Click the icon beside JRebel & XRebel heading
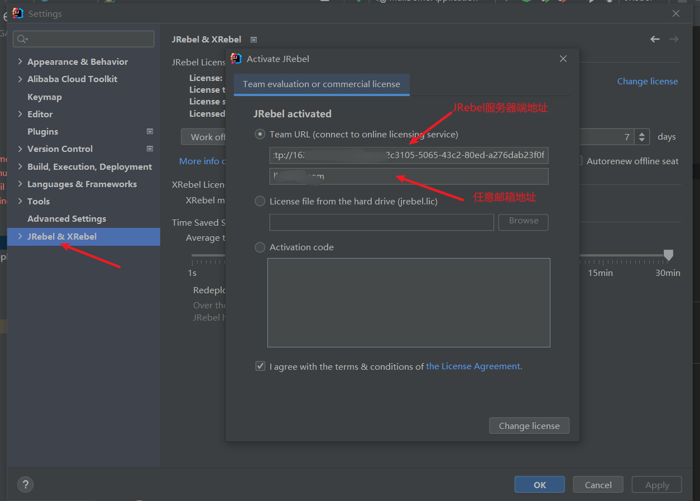 coord(254,40)
